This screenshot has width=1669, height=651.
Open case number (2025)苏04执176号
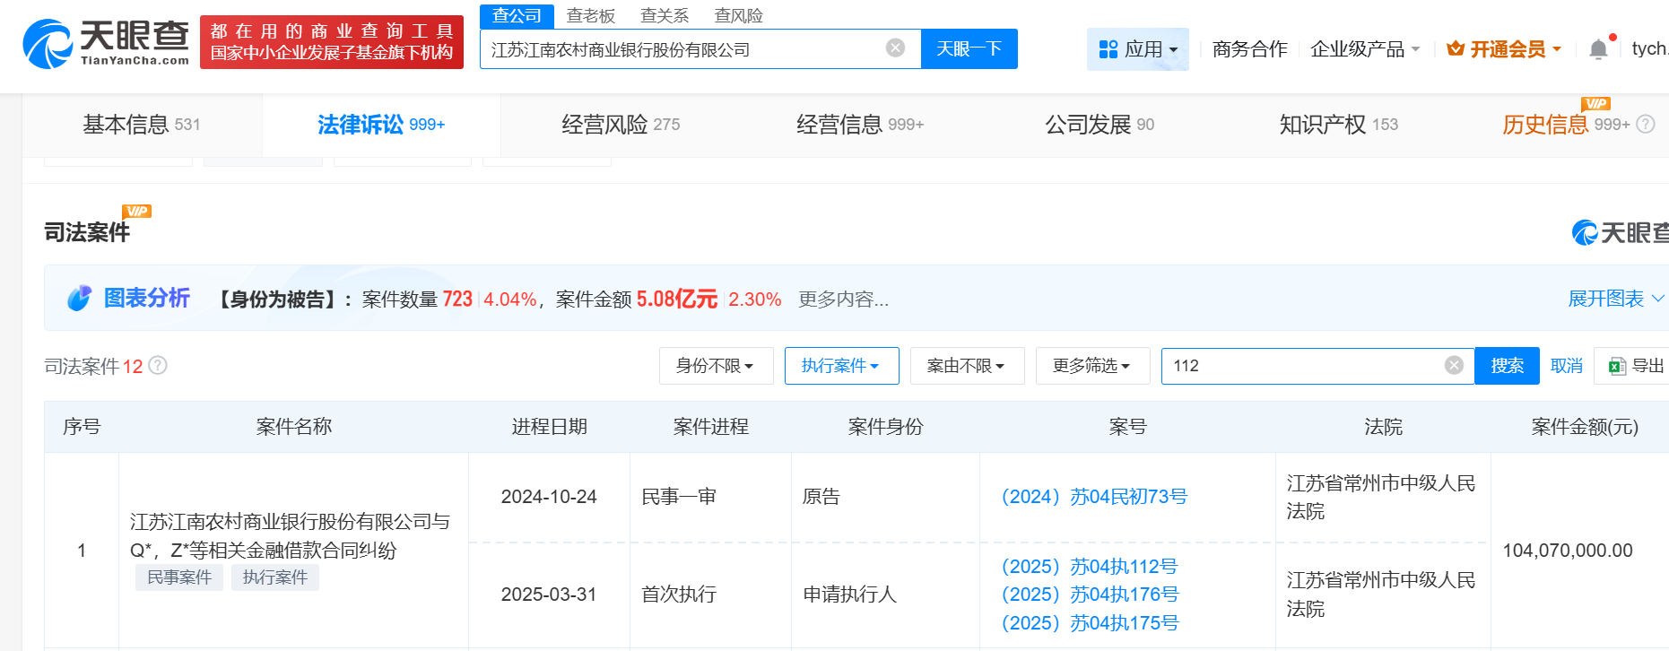point(1090,595)
